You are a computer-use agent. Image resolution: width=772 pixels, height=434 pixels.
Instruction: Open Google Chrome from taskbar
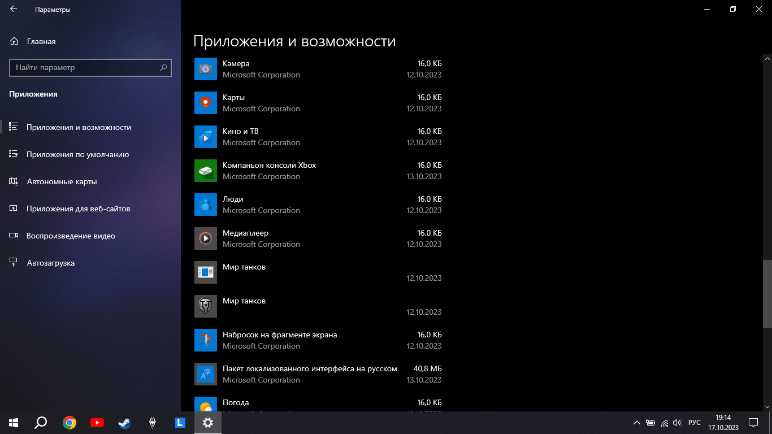click(70, 422)
